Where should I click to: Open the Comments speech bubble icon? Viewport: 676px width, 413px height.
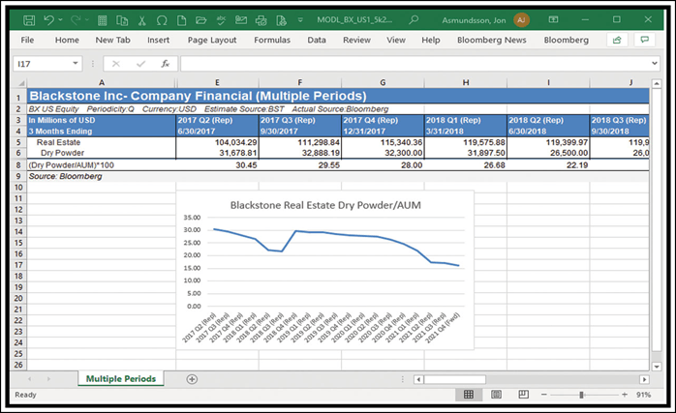point(644,41)
